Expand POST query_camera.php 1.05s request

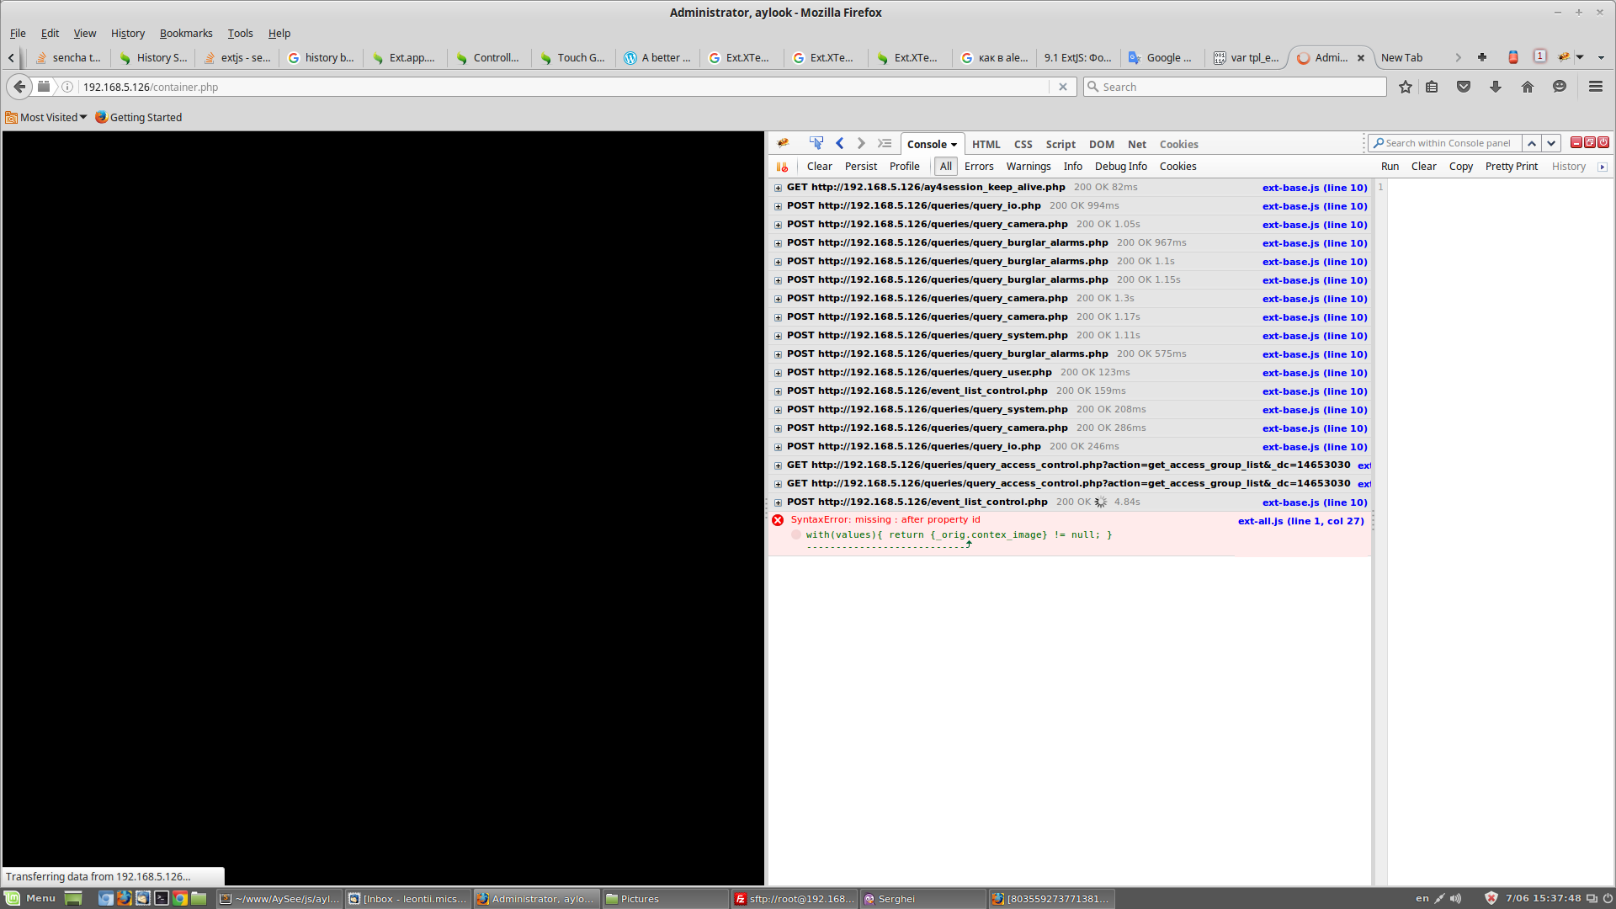pyautogui.click(x=779, y=225)
